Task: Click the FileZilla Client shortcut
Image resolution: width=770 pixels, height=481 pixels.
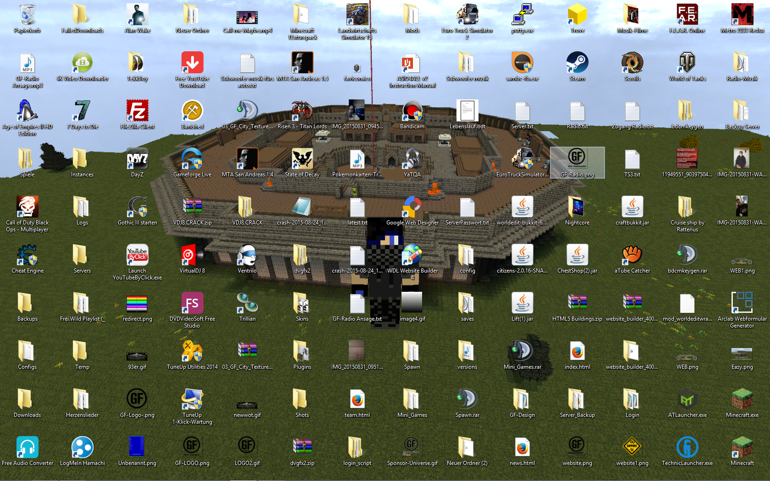Action: 137,111
